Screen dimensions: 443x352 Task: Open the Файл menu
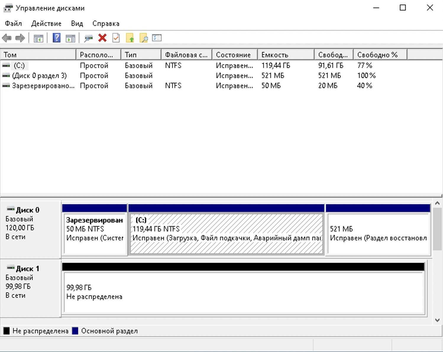point(13,23)
